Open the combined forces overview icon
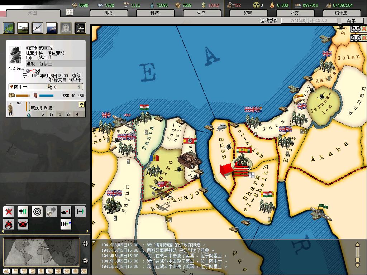 [x=80, y=28]
